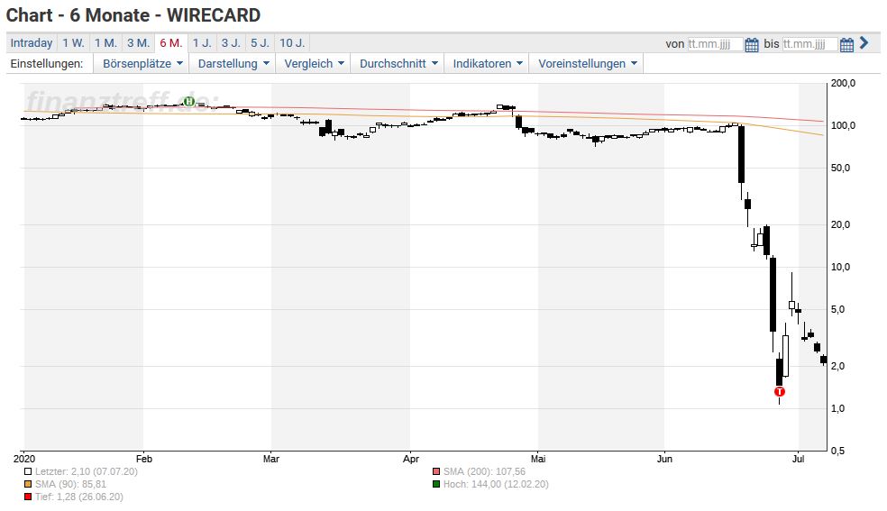Click the red T low marker on chart
The image size is (887, 511).
[x=780, y=391]
